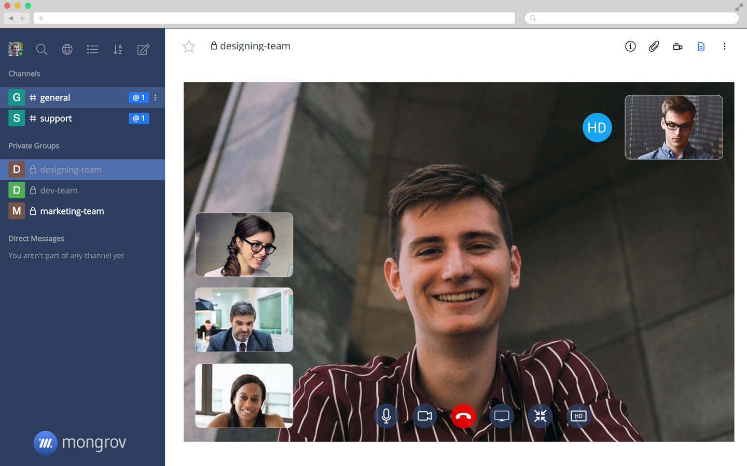Viewport: 747px width, 466px height.
Task: Select the self-view thumbnail with glasses man
Action: [x=674, y=127]
